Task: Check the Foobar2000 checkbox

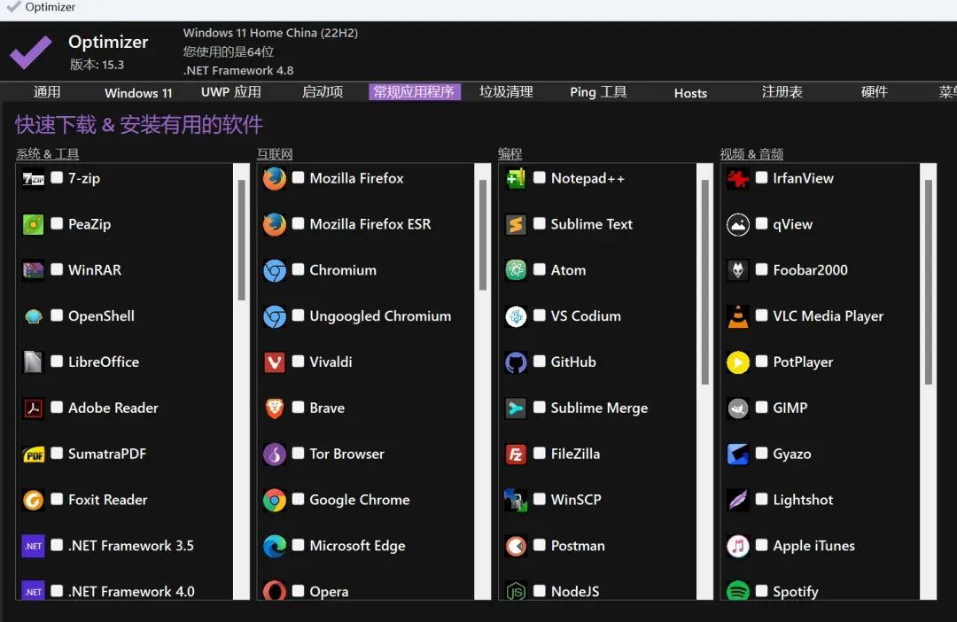Action: pyautogui.click(x=761, y=269)
